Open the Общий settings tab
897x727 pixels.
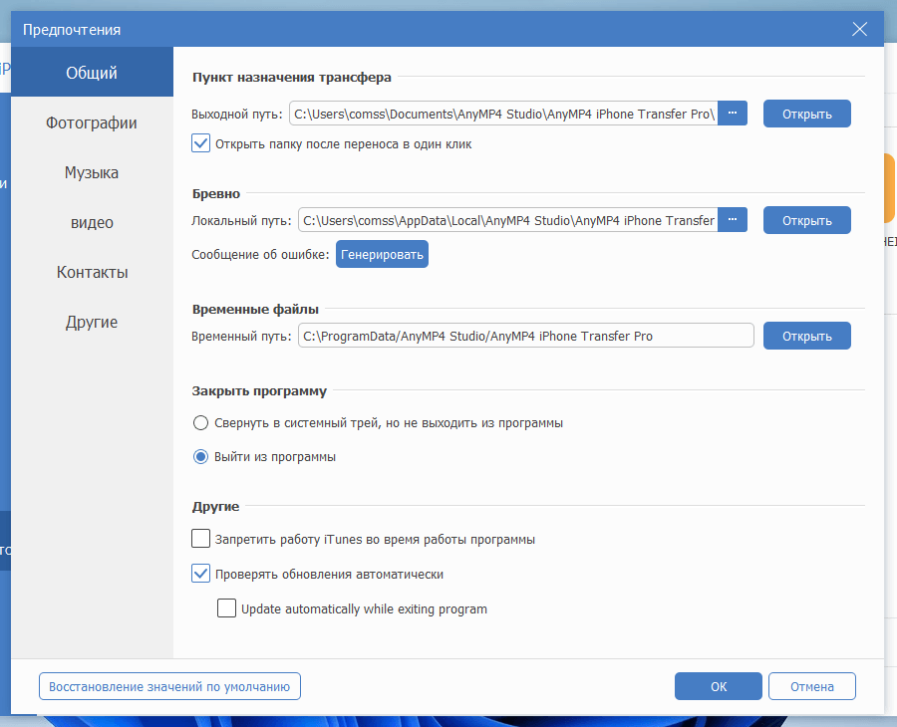[x=92, y=72]
